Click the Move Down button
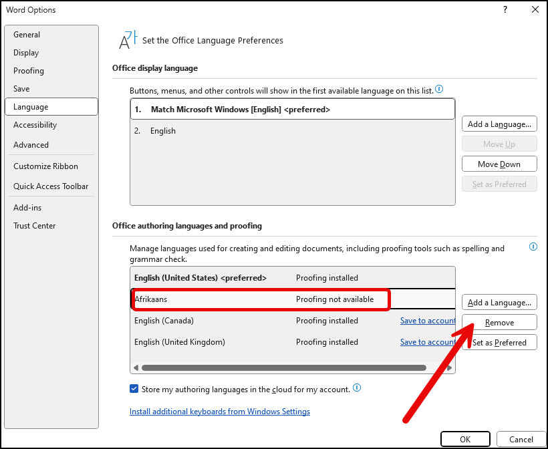The height and width of the screenshot is (449, 548). point(499,164)
